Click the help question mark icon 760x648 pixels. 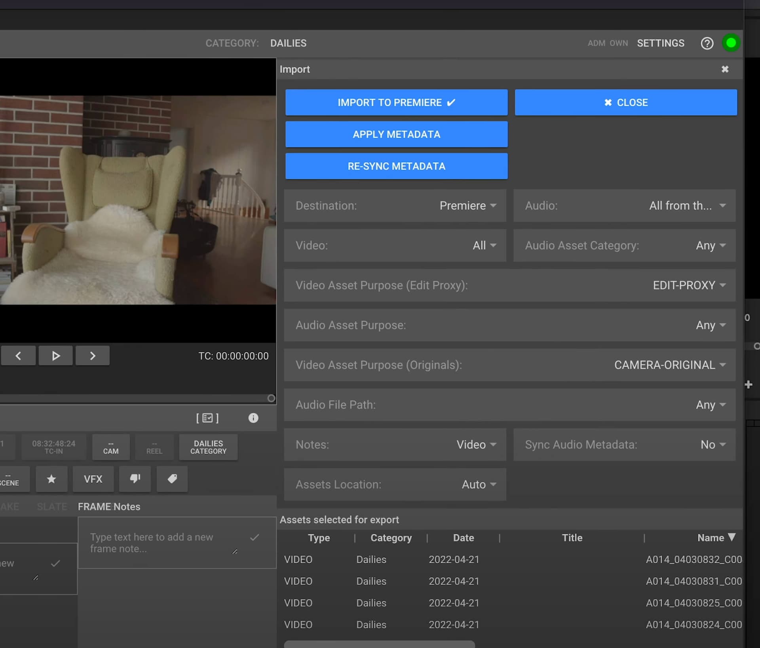click(707, 43)
